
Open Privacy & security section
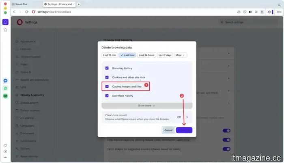coord(32,95)
